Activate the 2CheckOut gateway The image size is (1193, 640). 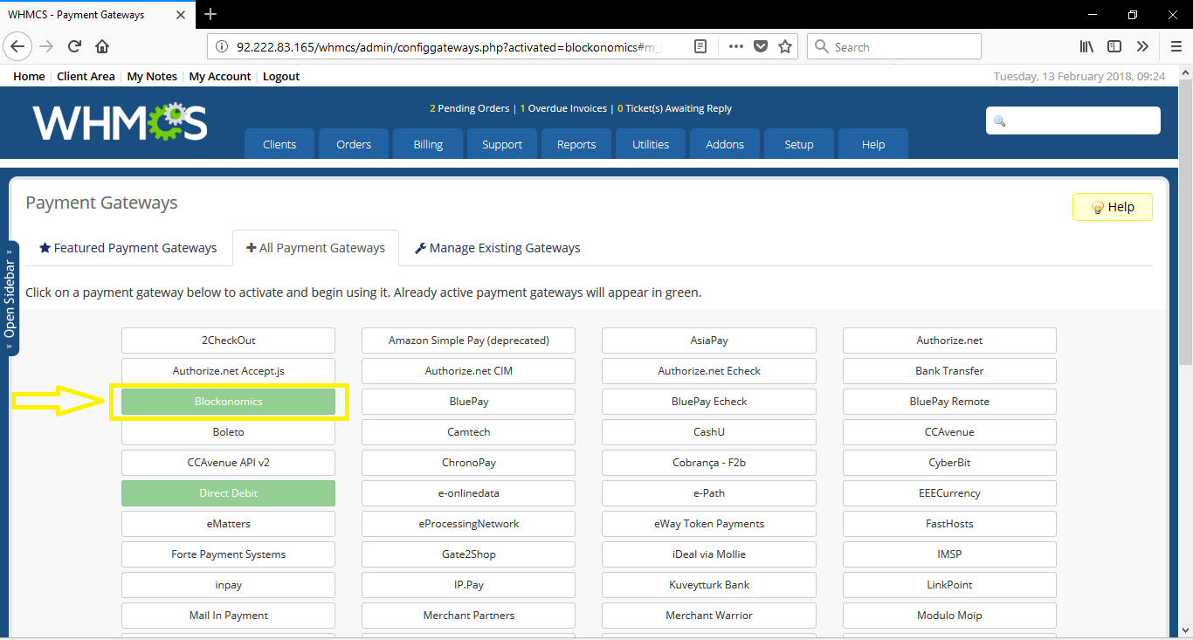[x=228, y=341]
